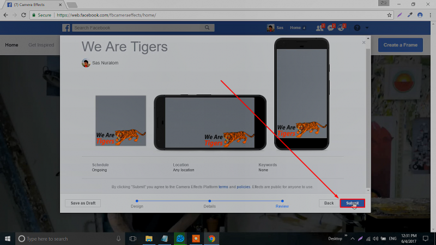
Task: Open friend requests icon
Action: 320,28
